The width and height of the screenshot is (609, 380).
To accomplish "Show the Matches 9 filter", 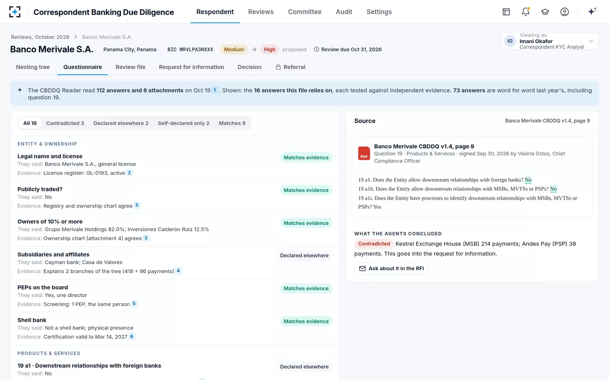I will point(232,123).
